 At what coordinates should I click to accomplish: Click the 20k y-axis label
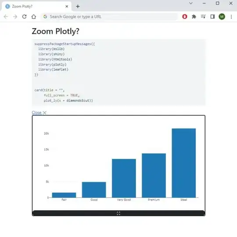point(47,133)
